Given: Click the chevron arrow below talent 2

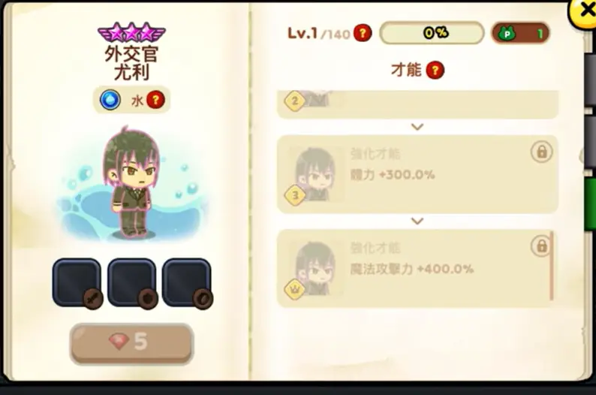Looking at the screenshot, I should point(417,127).
